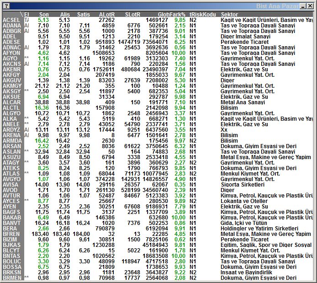Select the ATLAS ticker
The height and width of the screenshot is (283, 317).
point(11,174)
